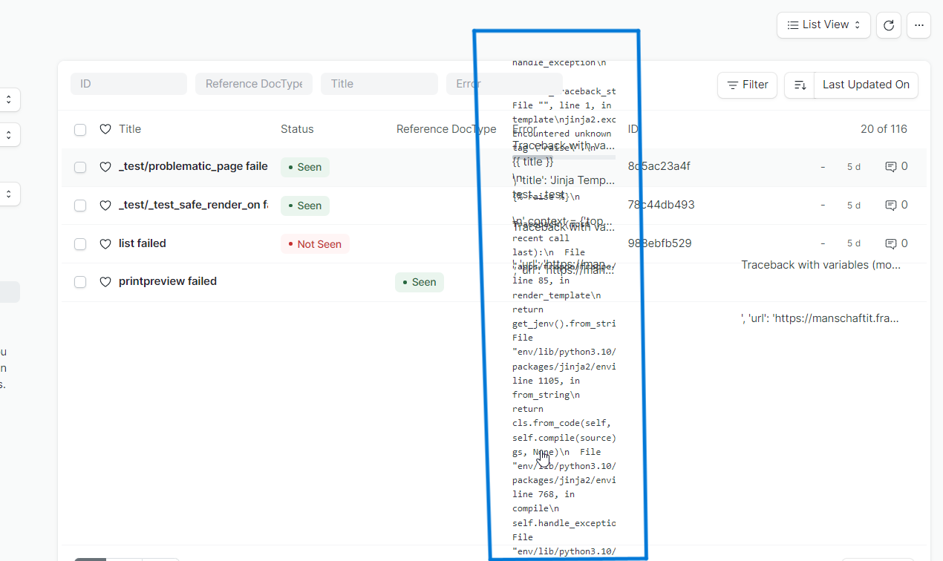Click the filter funnel icon in the Filter button
Viewport: 943px width, 561px height.
coord(732,85)
